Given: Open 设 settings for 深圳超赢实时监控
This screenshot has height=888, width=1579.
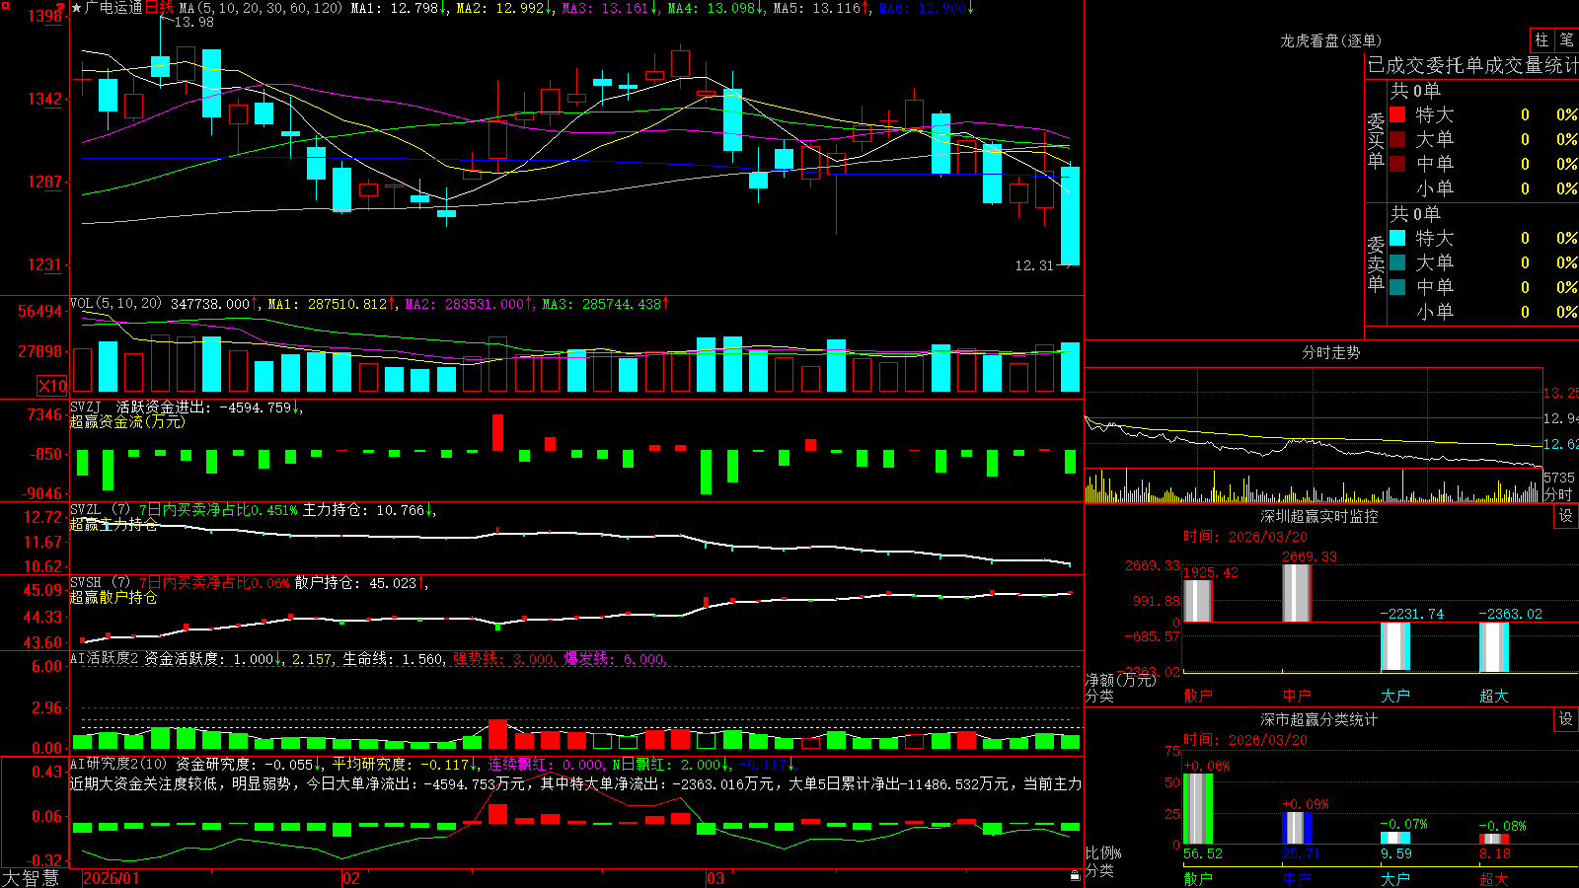Looking at the screenshot, I should pyautogui.click(x=1566, y=516).
